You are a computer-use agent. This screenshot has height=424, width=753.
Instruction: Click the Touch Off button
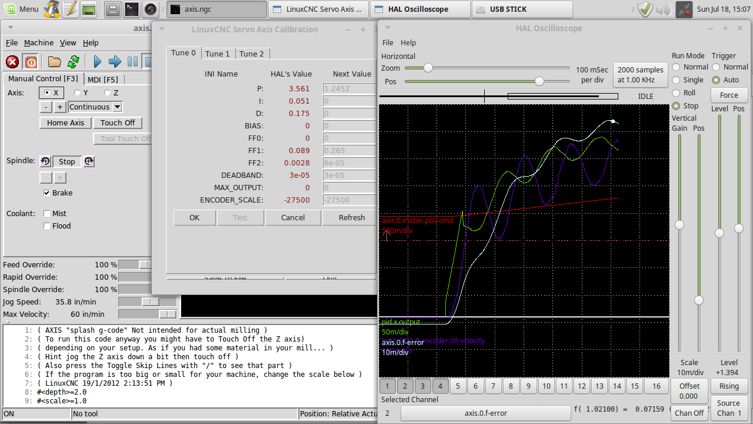click(118, 122)
